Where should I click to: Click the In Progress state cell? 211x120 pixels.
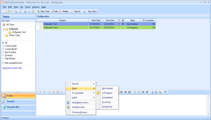pos(132,27)
